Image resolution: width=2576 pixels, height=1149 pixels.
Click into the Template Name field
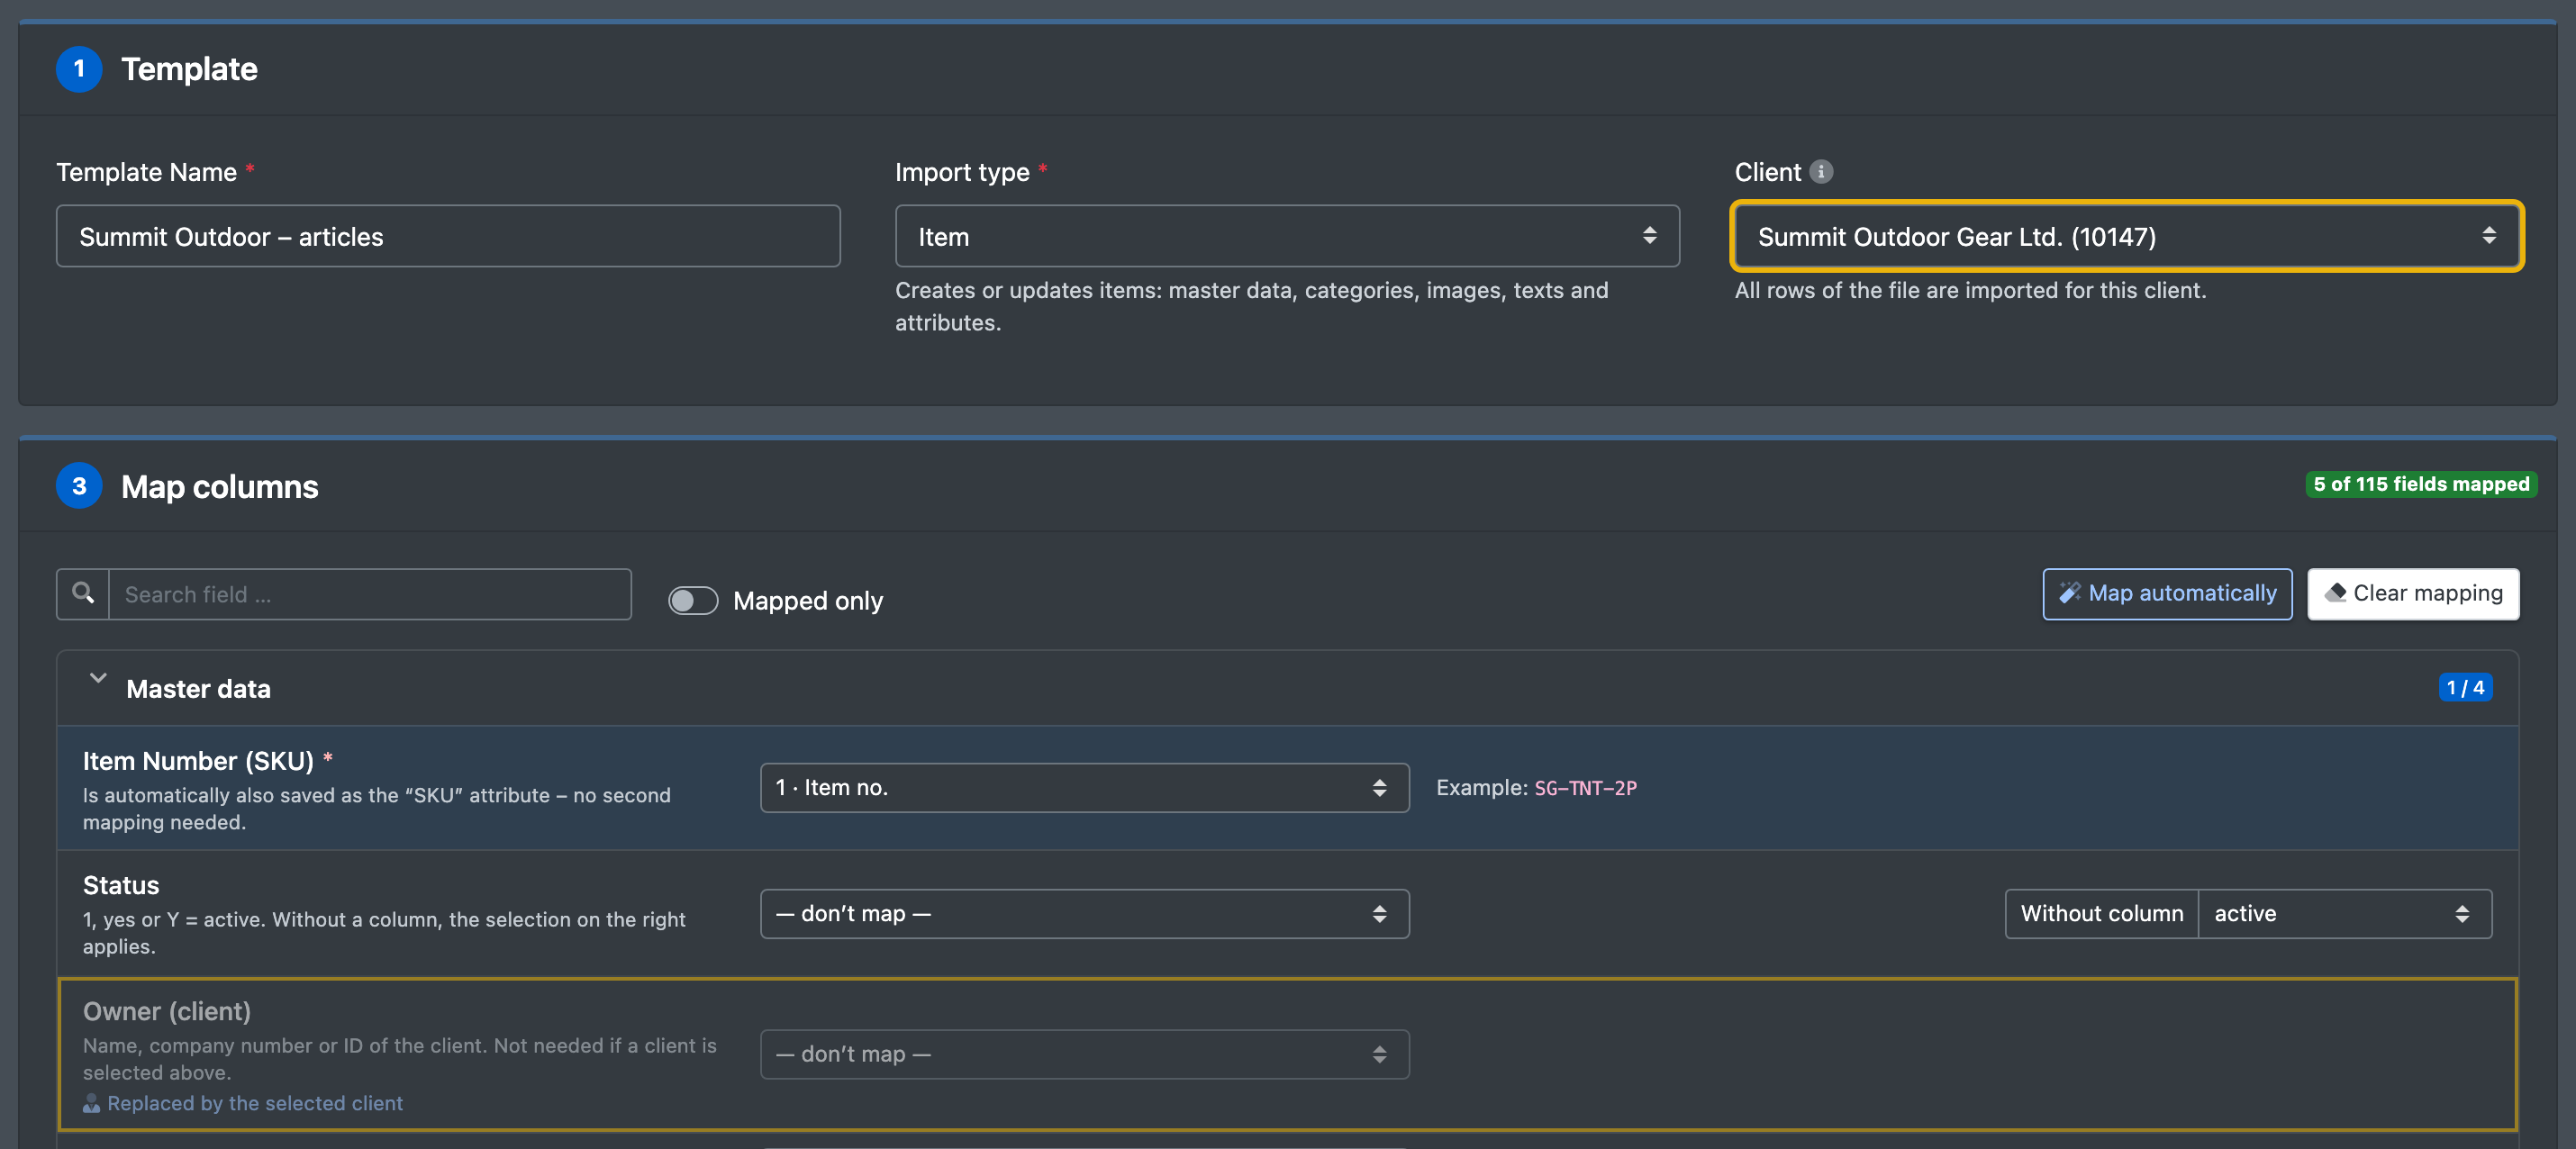point(448,236)
